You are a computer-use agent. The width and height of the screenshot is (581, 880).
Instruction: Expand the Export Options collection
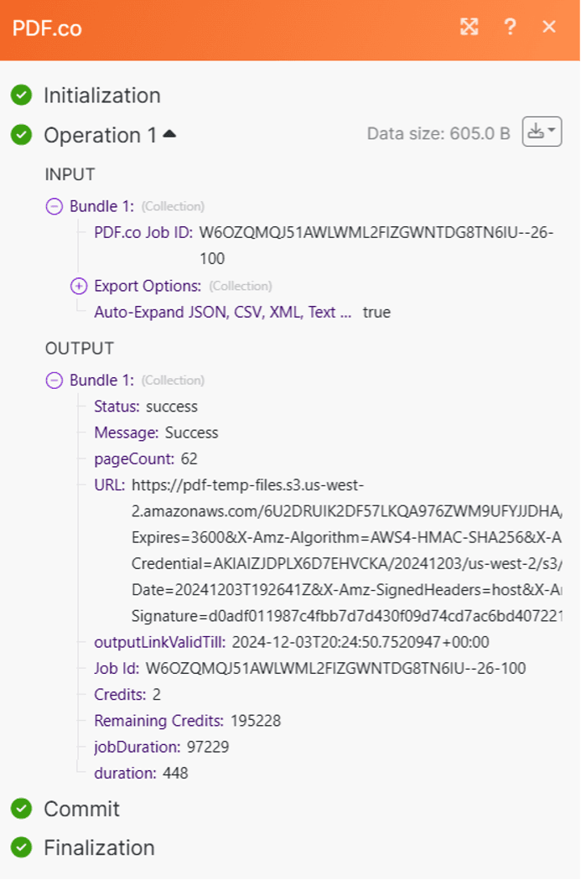79,286
